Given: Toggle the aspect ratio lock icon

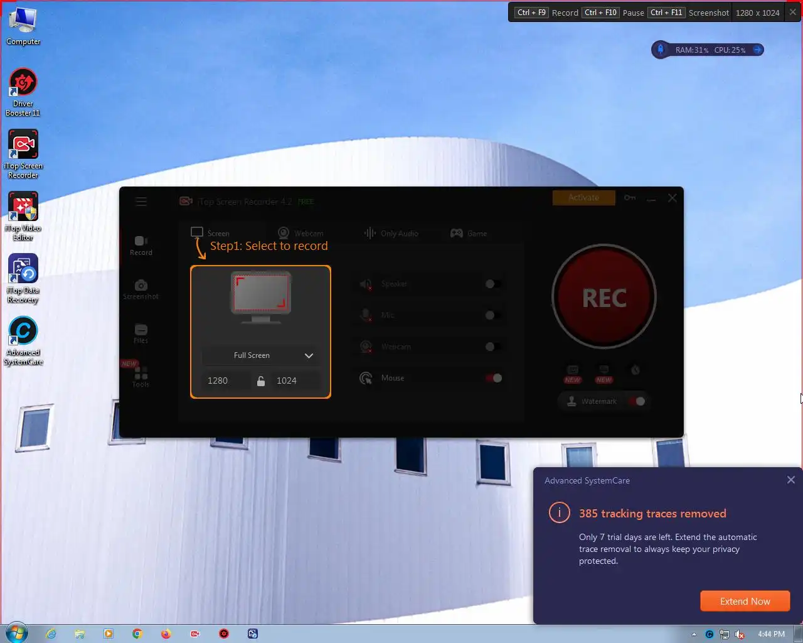Looking at the screenshot, I should pyautogui.click(x=261, y=381).
